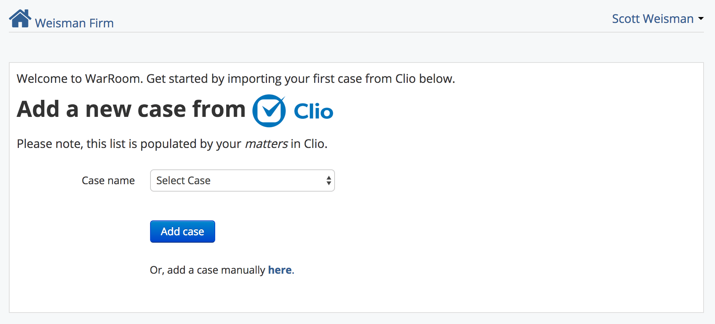This screenshot has width=715, height=324.
Task: Click the home icon in header
Action: pos(20,18)
